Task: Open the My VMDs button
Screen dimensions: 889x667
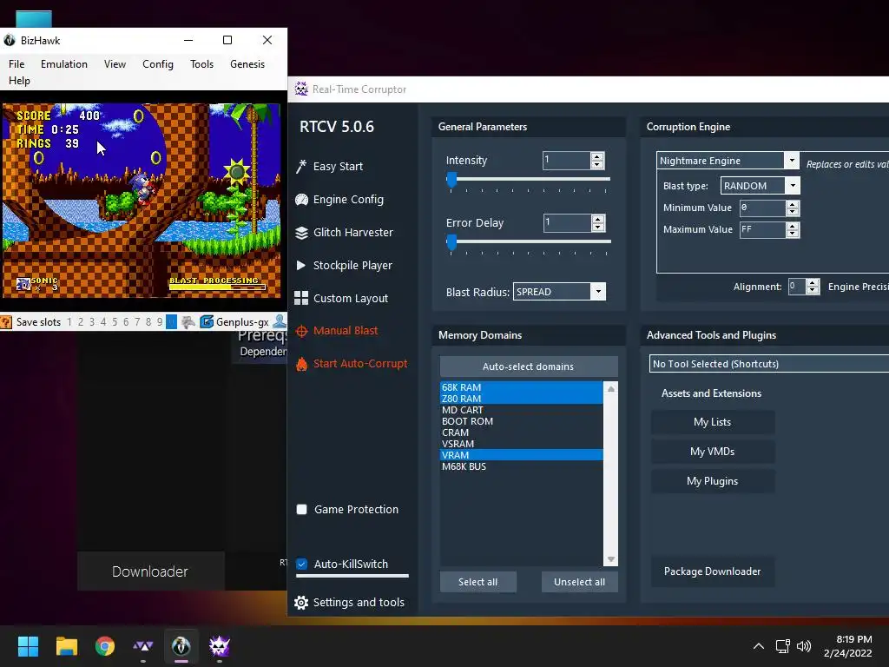Action: 712,452
